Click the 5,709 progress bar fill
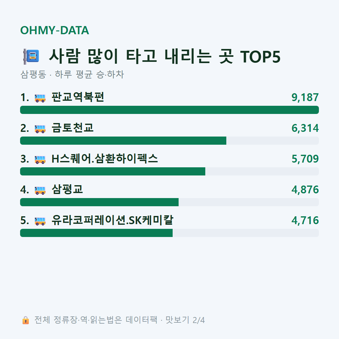The image size is (339, 339). coord(113,171)
